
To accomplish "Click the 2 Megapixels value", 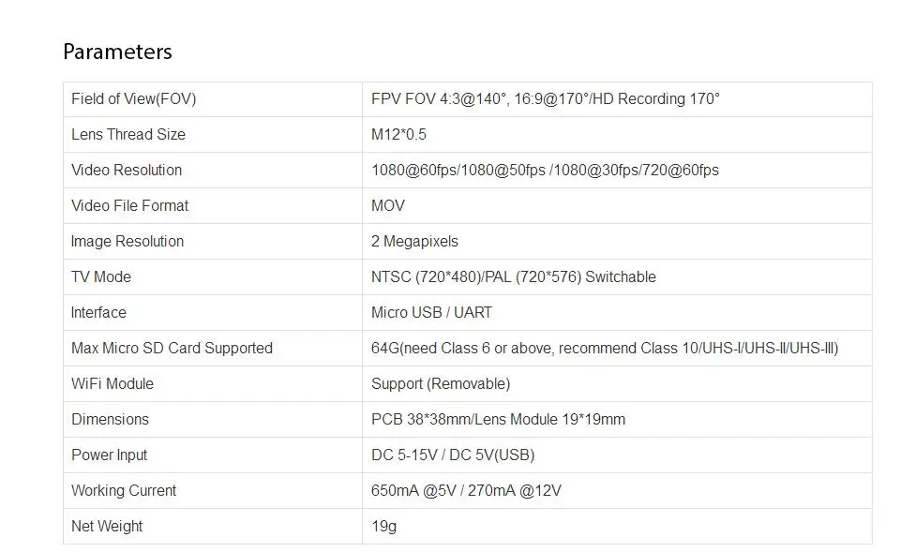I will tap(414, 242).
